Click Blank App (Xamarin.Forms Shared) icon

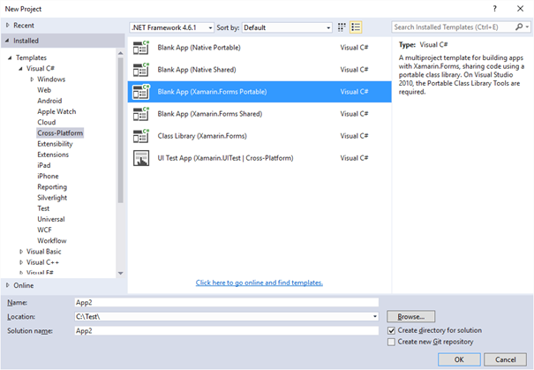(141, 114)
